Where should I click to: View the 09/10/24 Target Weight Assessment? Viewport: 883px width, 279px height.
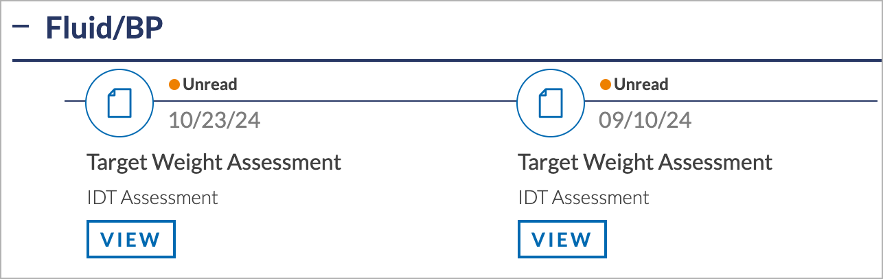(562, 239)
